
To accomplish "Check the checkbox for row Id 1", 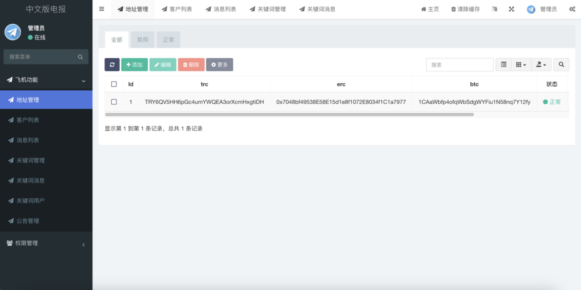I will click(114, 102).
